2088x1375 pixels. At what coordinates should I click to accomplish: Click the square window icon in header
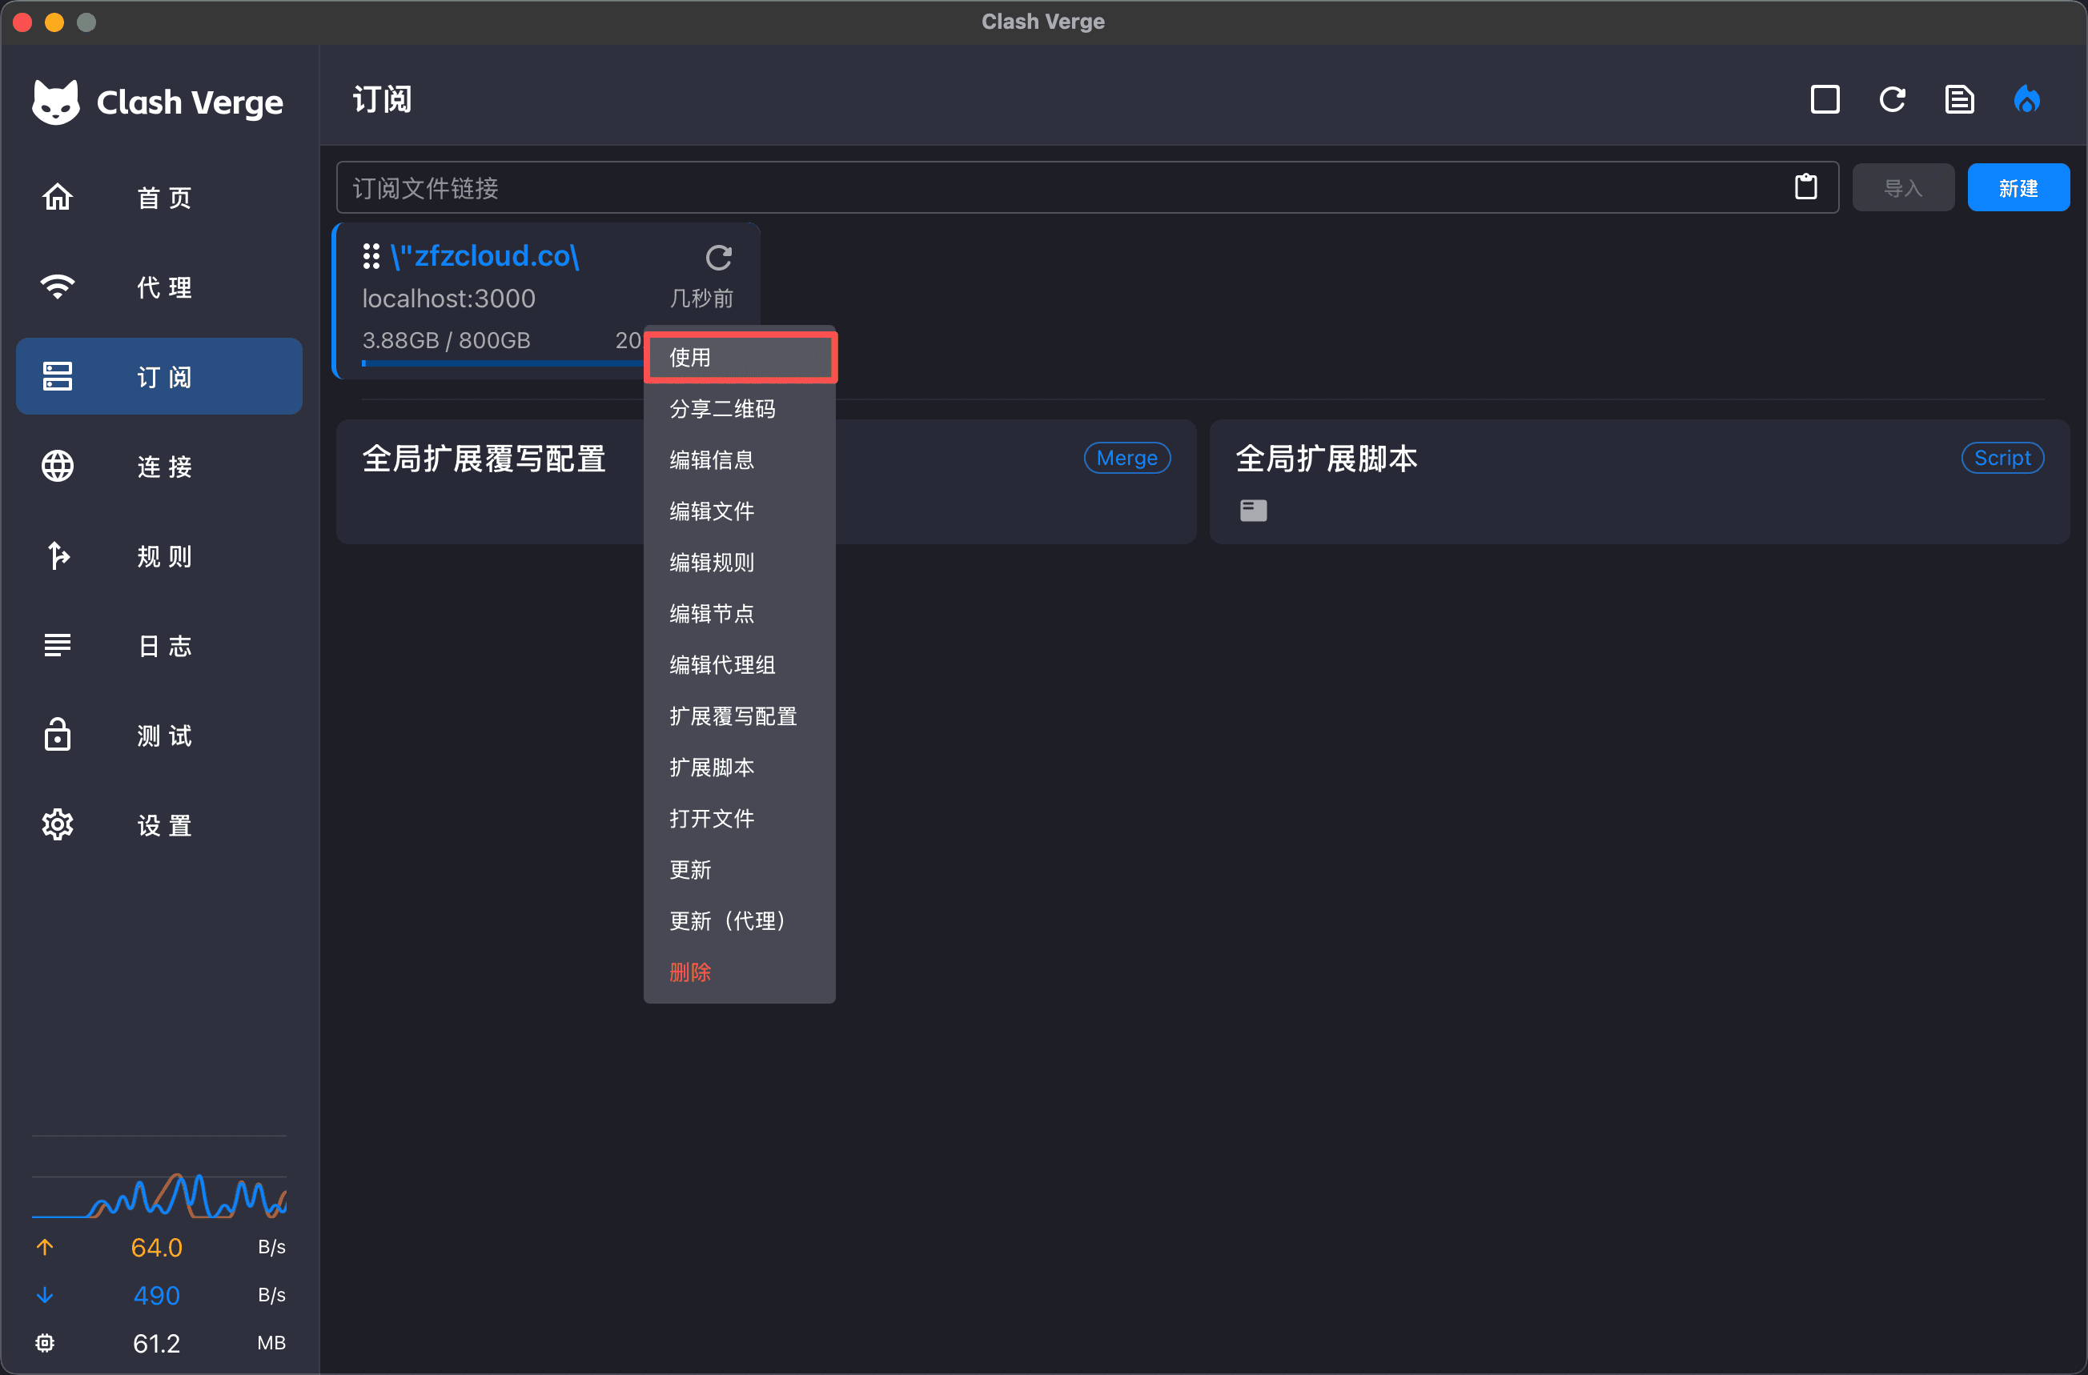coord(1825,100)
